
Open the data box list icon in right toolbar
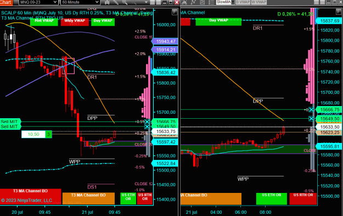(211, 2)
